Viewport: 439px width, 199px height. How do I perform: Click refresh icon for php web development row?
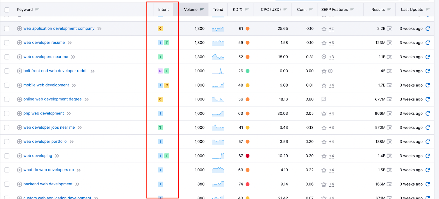coord(427,113)
